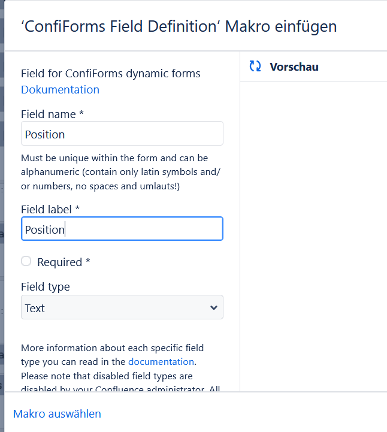
Task: Click the Field label caption
Action: (50, 209)
